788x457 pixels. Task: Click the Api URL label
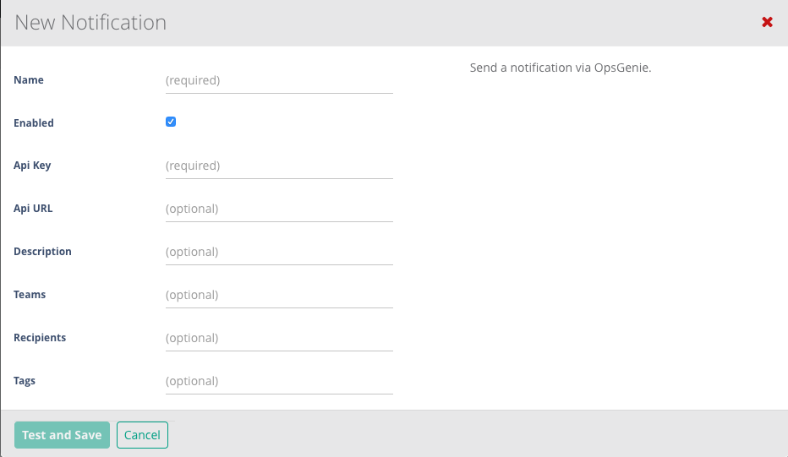click(x=33, y=209)
